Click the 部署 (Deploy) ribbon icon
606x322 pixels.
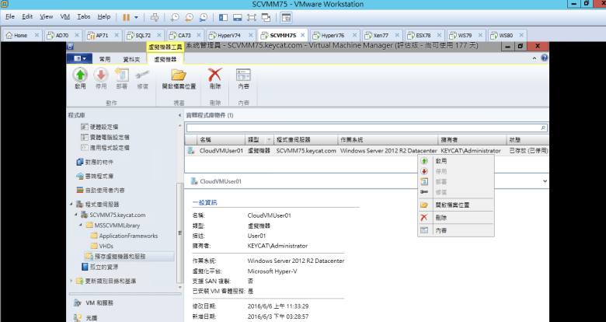121,75
